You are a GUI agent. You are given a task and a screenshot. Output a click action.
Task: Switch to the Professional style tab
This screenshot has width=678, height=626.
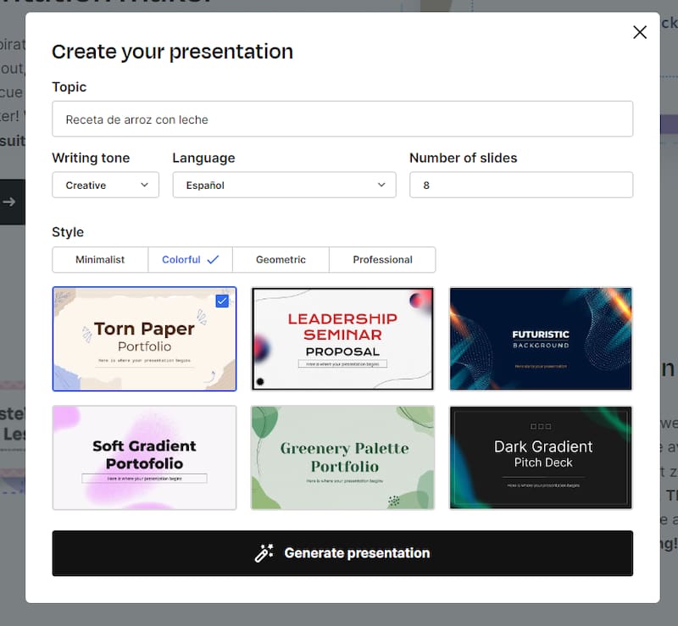coord(382,260)
